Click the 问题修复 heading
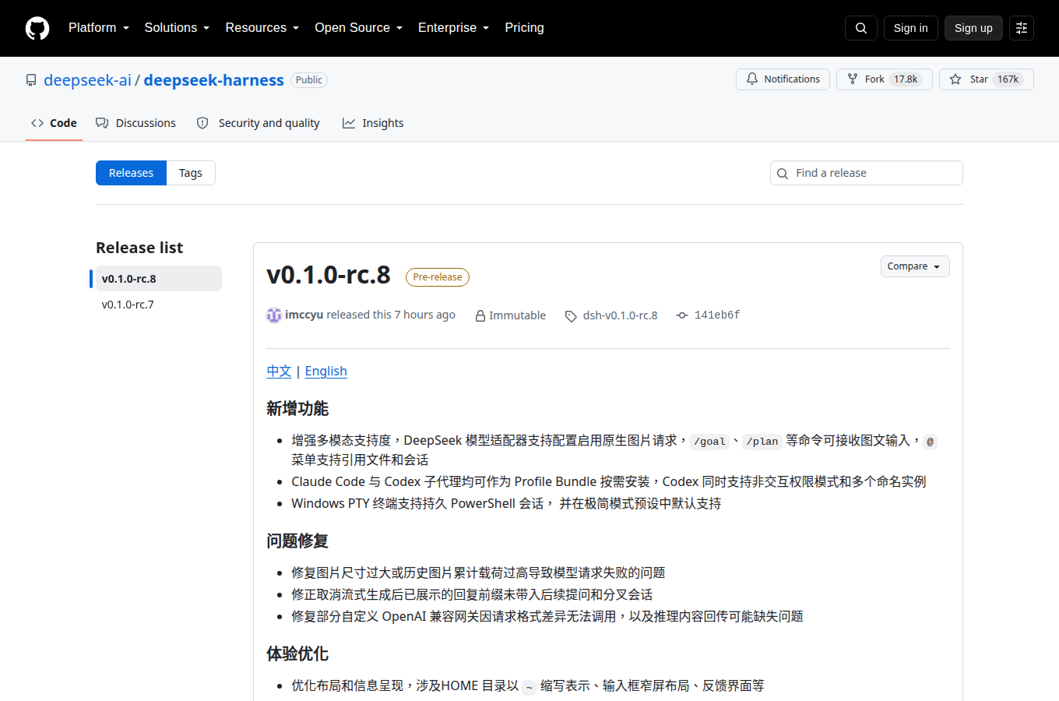 click(297, 541)
